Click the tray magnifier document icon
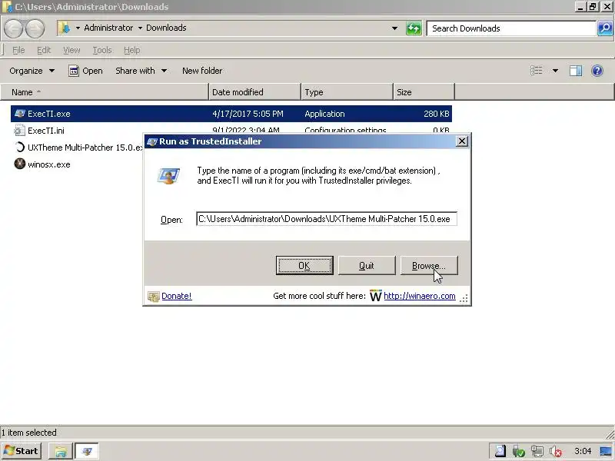 tap(500, 451)
